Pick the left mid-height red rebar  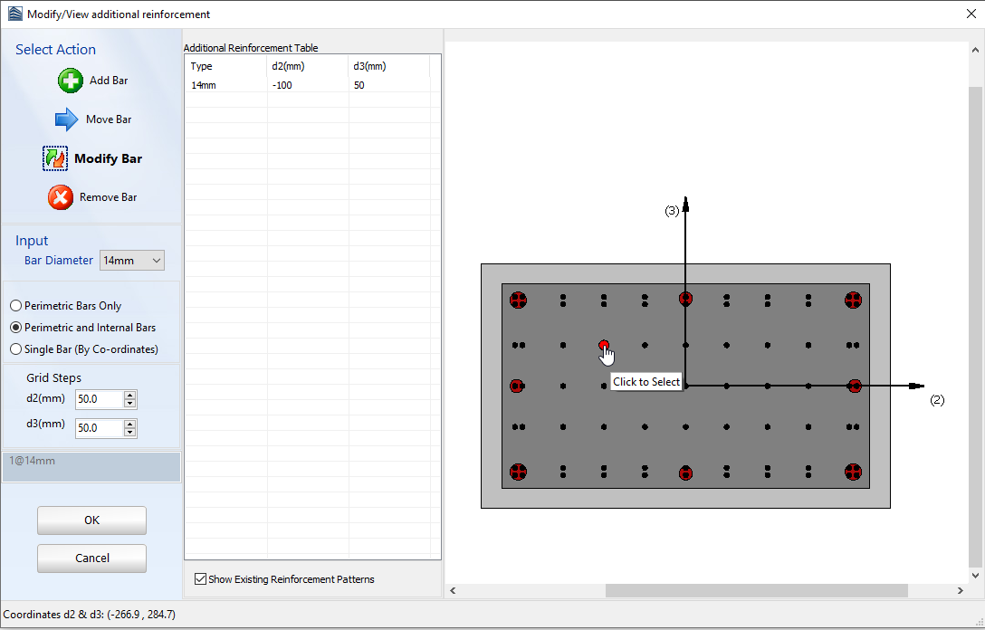pyautogui.click(x=516, y=386)
